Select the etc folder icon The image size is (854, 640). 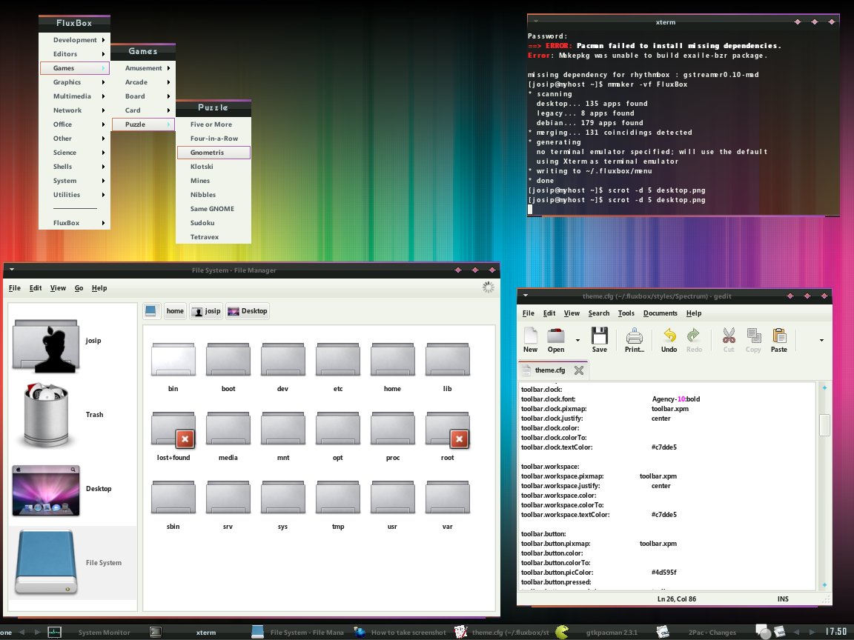(x=338, y=360)
